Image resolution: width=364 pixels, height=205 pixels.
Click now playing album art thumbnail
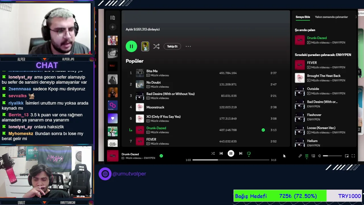[x=113, y=156]
